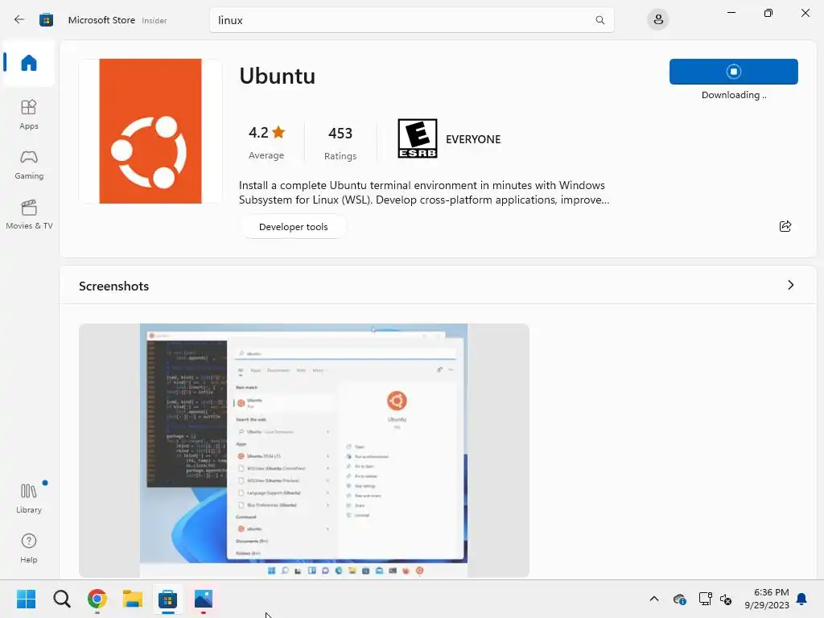
Task: Share the Ubuntu app page
Action: (785, 226)
